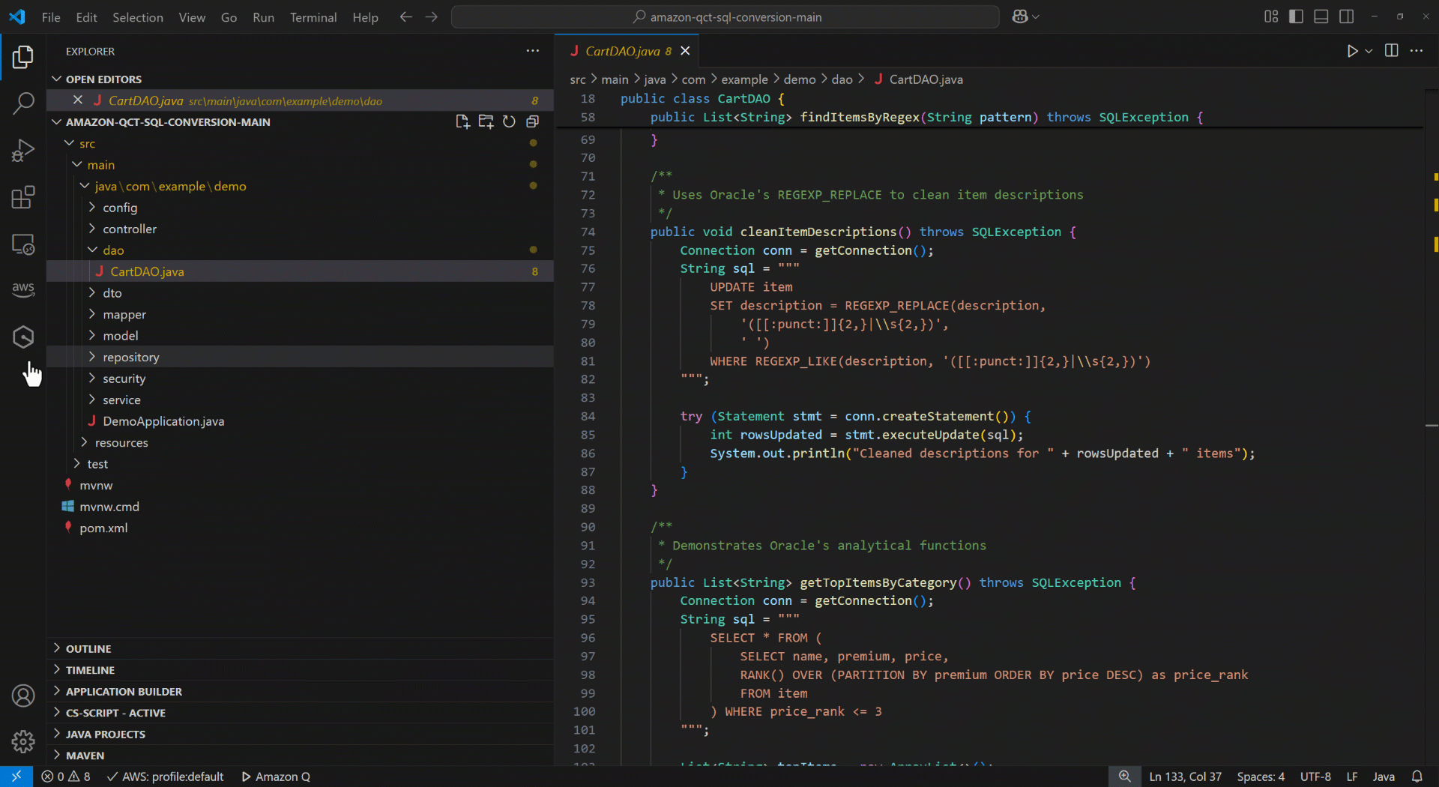
Task: Collapse all folders in explorer
Action: [x=532, y=122]
